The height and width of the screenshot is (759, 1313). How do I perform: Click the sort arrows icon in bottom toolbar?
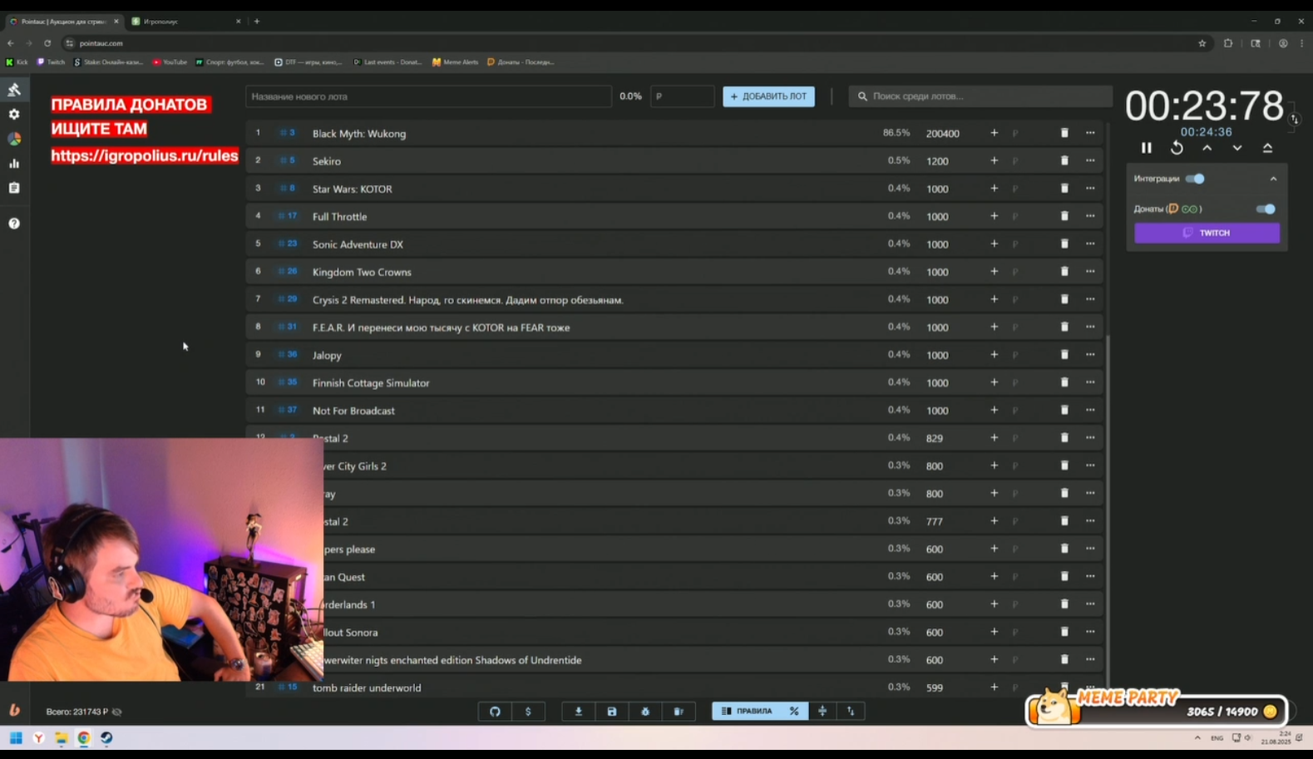click(851, 712)
